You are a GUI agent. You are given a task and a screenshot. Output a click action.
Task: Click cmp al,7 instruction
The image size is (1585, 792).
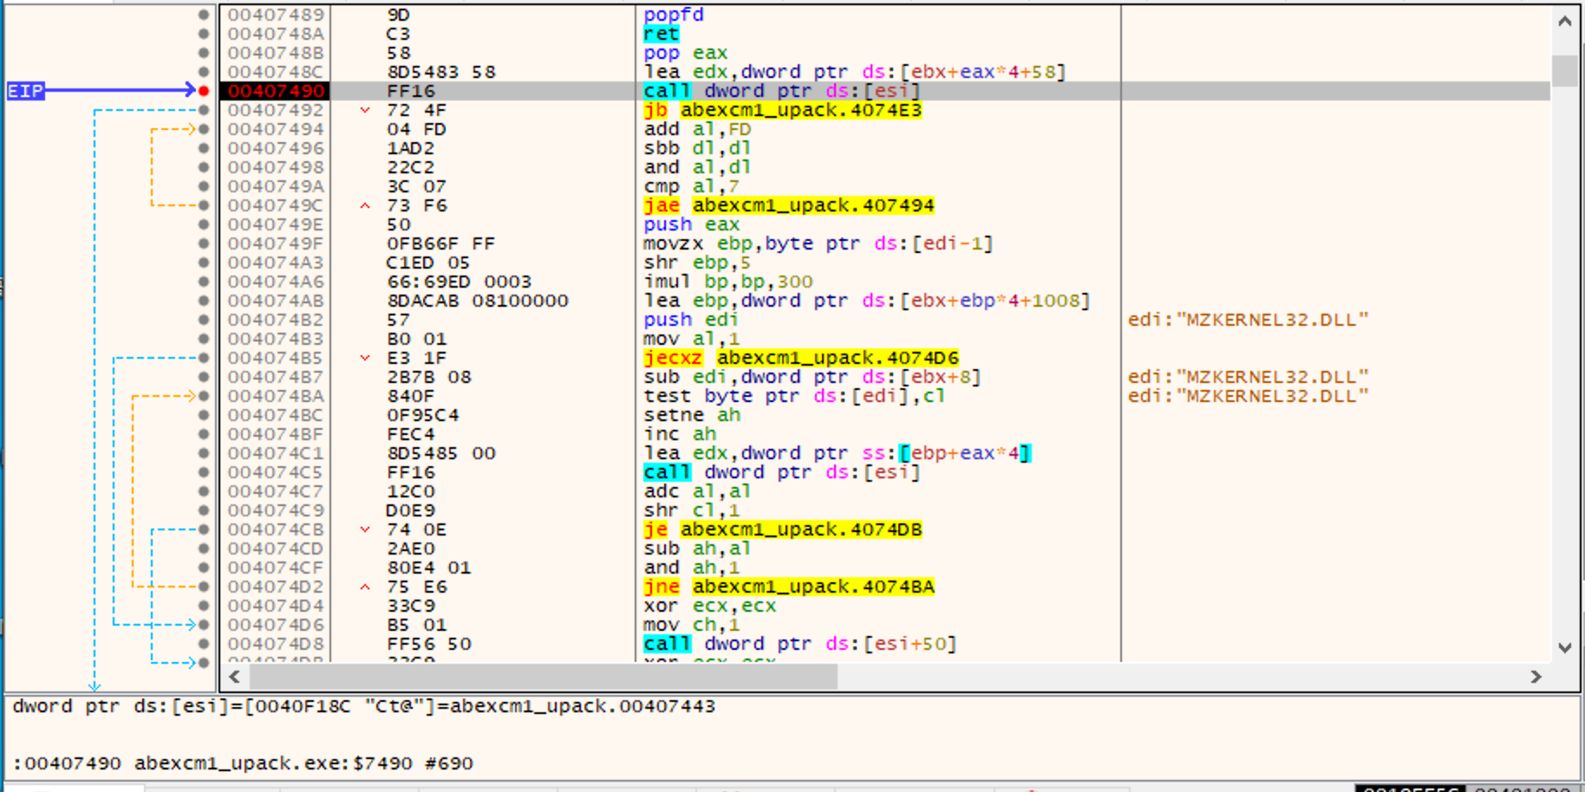tap(691, 186)
